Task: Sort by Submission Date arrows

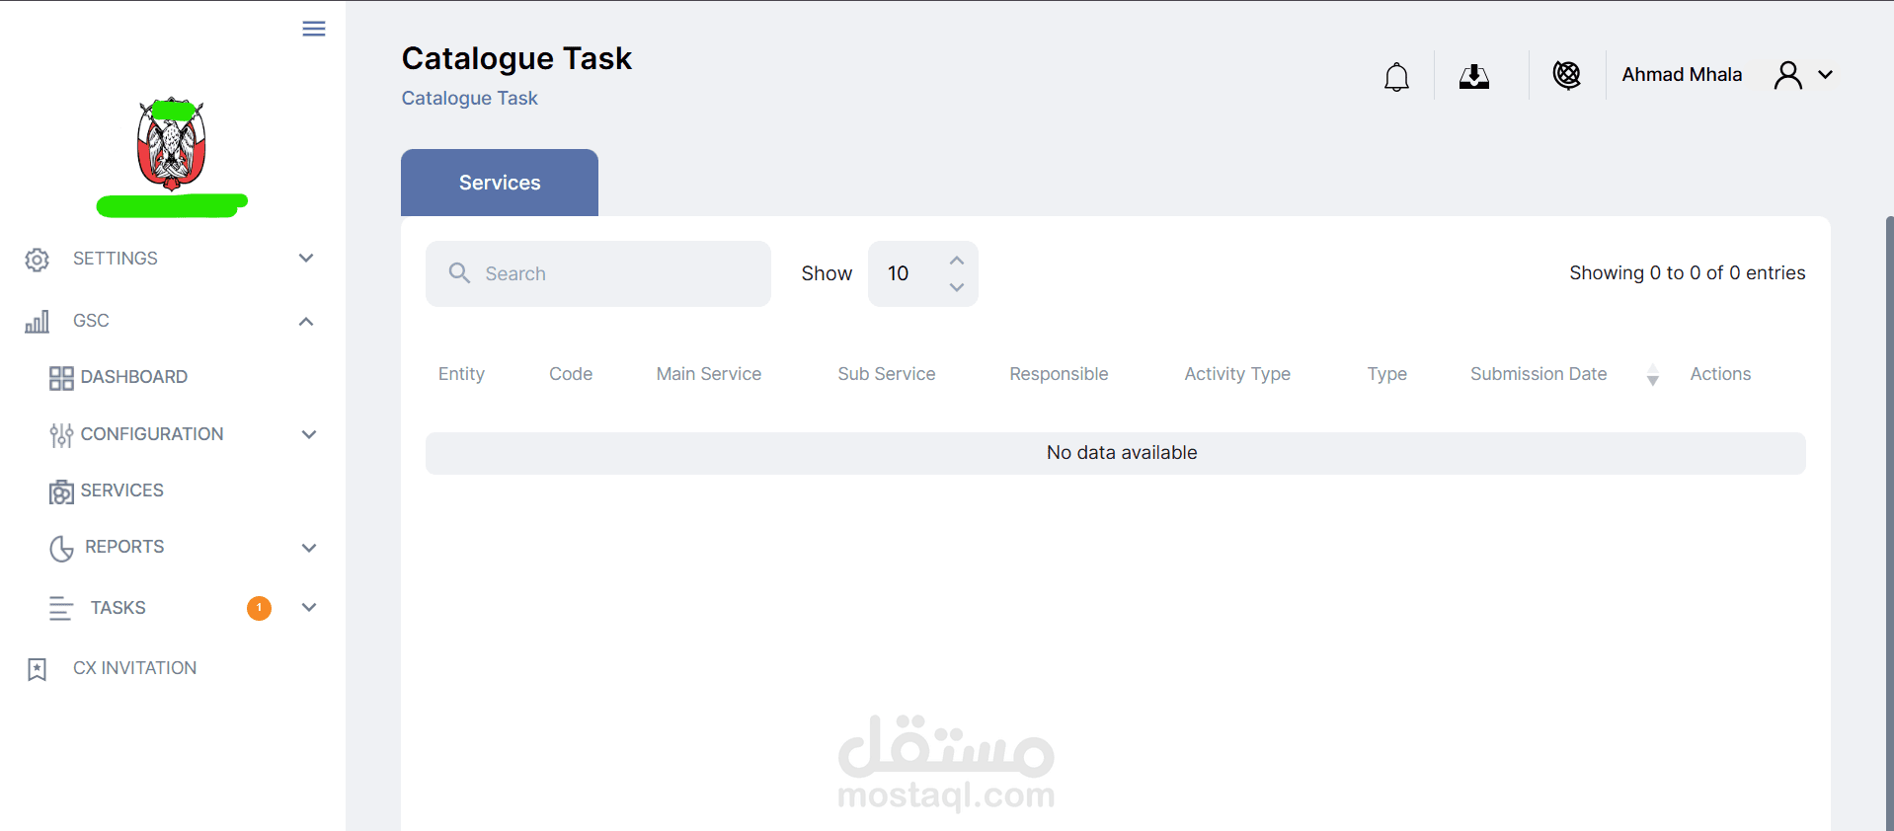Action: [1653, 375]
